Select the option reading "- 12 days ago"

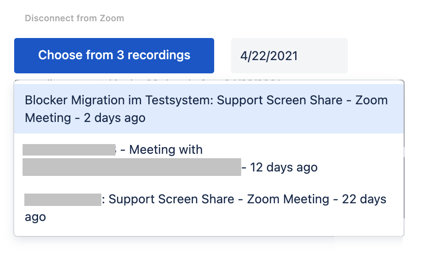coord(209,158)
